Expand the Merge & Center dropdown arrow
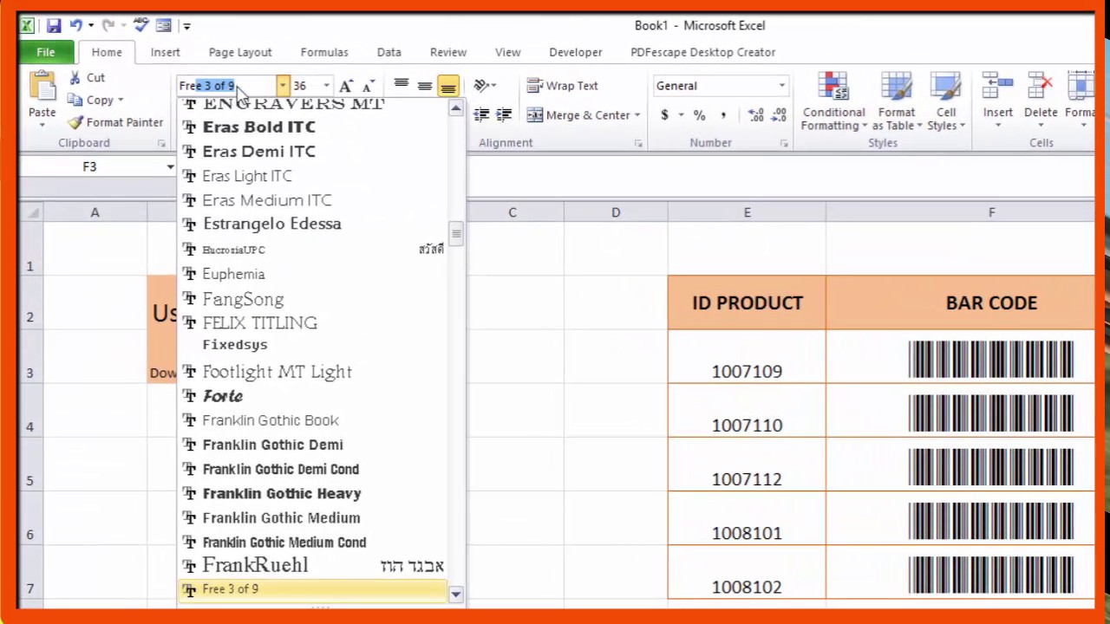The image size is (1110, 624). tap(637, 115)
